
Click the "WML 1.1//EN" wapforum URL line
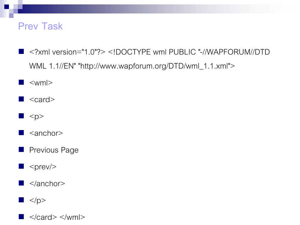click(x=132, y=66)
